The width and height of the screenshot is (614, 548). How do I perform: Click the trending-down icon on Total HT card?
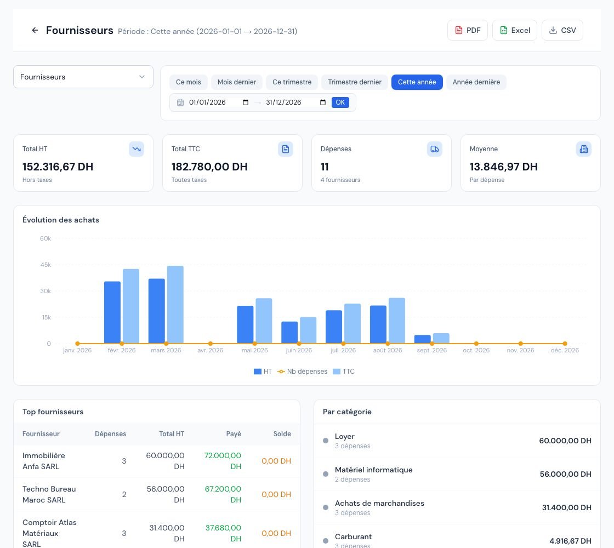point(137,149)
